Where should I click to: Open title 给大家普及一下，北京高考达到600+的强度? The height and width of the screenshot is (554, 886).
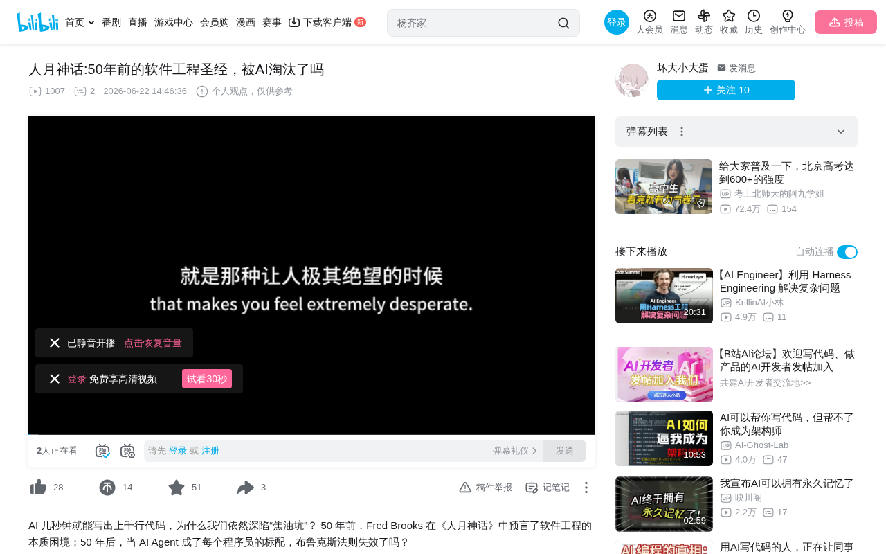tap(787, 172)
